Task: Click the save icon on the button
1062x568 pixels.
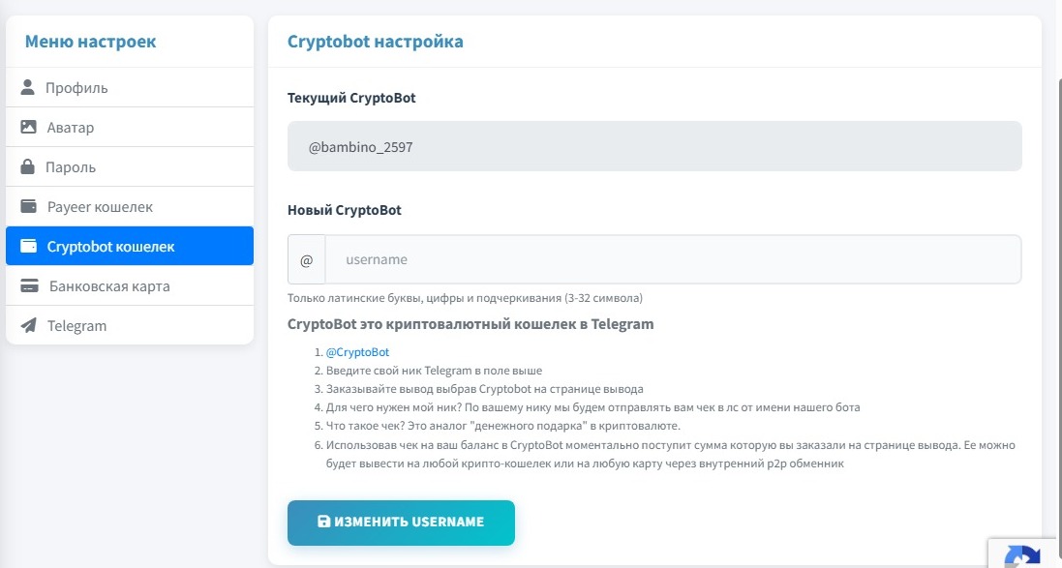Action: 324,522
